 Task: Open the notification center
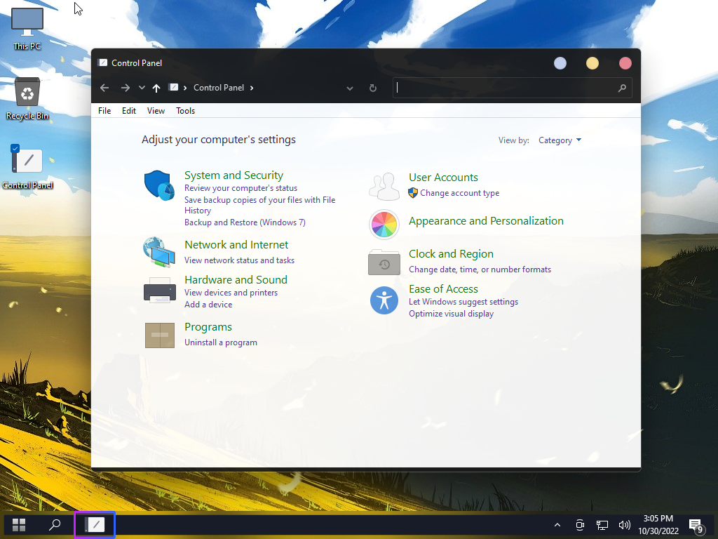click(x=696, y=526)
